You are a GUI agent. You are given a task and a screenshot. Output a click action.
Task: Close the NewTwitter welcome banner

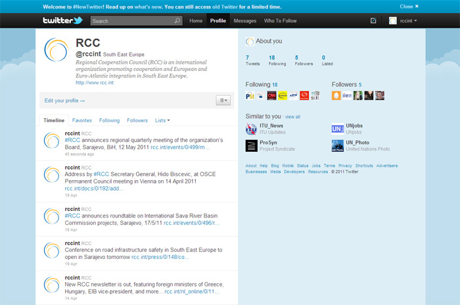pos(409,7)
